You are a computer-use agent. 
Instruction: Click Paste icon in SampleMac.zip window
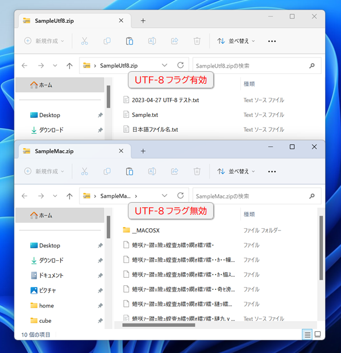tap(130, 171)
